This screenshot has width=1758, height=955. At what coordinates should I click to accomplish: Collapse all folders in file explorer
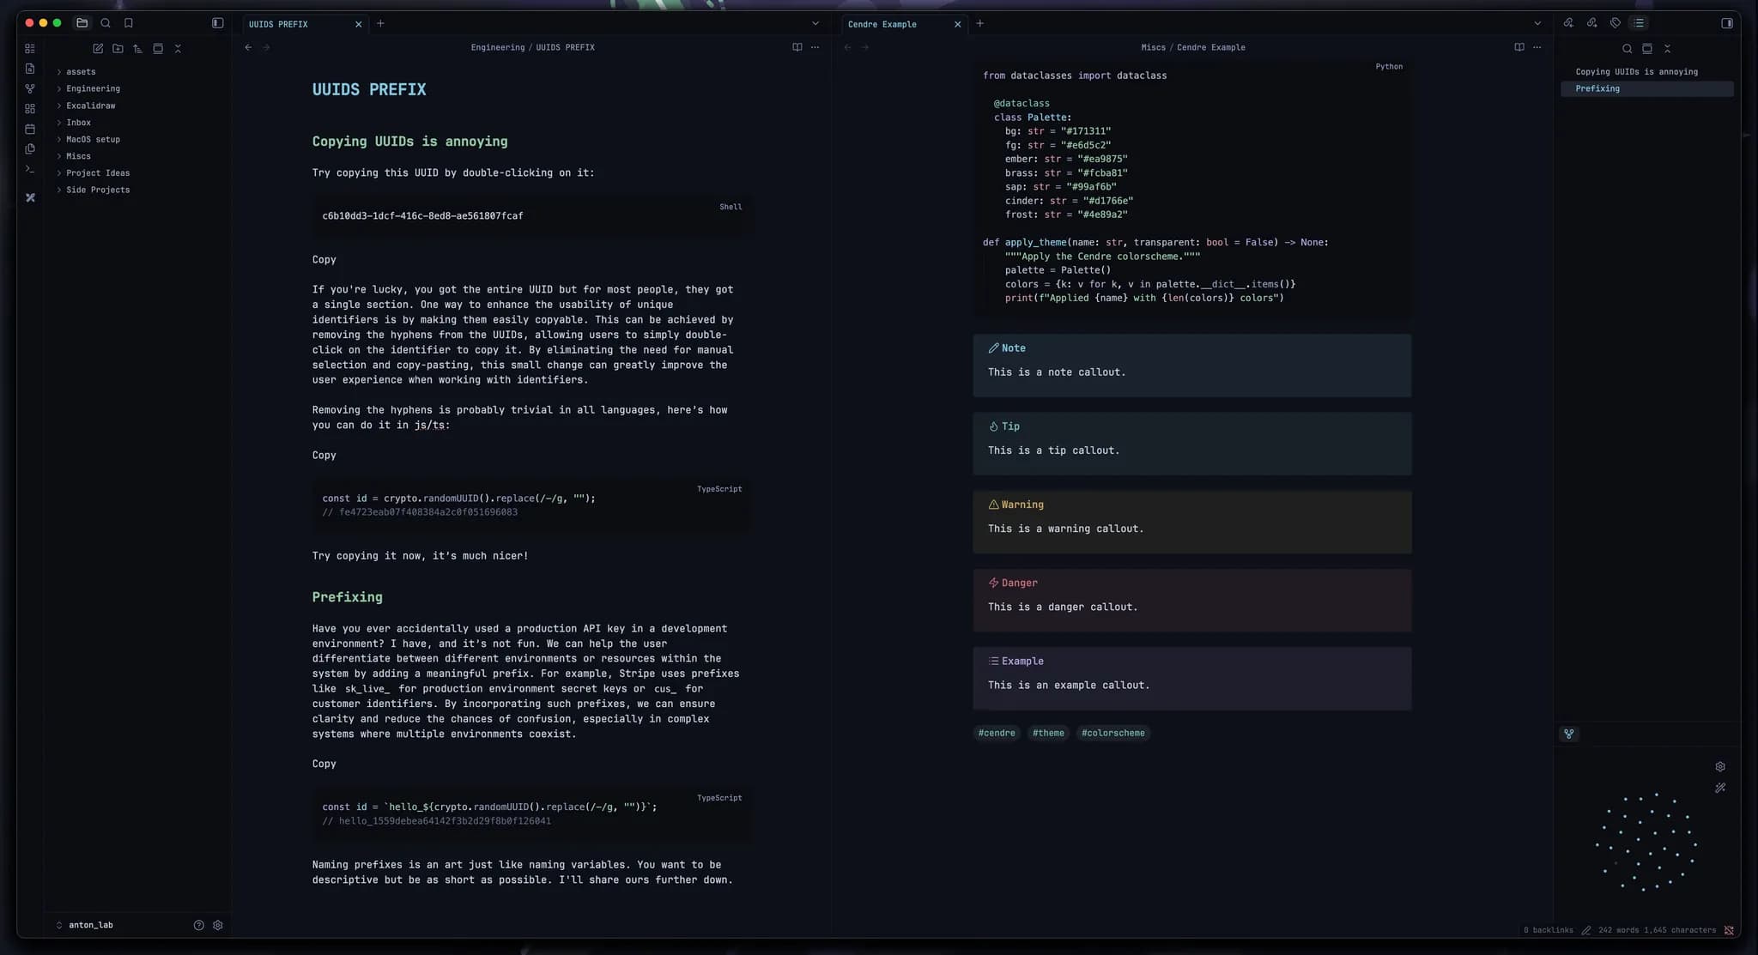click(178, 49)
